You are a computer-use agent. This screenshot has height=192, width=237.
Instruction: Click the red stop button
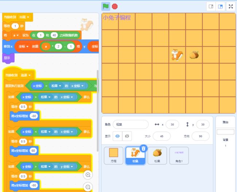pos(115,7)
